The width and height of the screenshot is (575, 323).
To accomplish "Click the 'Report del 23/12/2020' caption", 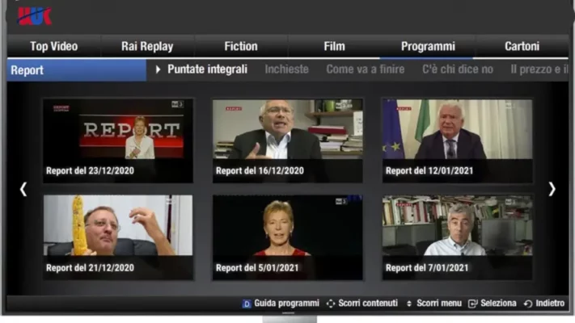I will pos(91,170).
